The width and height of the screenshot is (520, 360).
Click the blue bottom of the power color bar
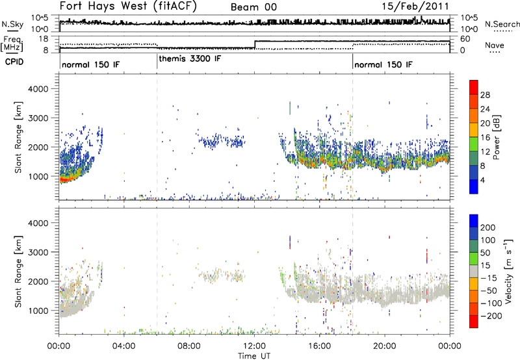474,186
